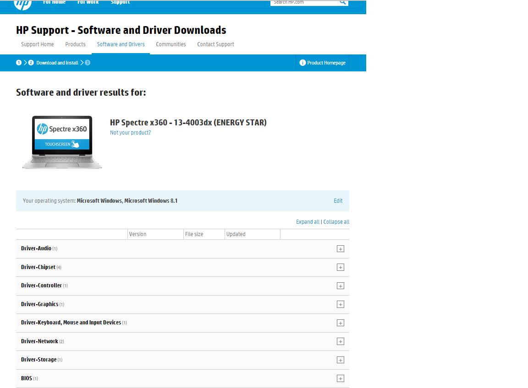
Task: Go to the Contact Support tab
Action: point(215,44)
